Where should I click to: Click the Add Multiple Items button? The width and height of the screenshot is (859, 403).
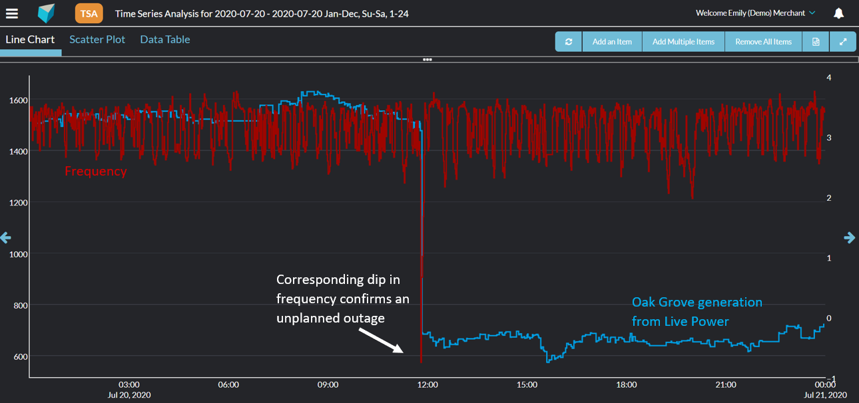pyautogui.click(x=683, y=41)
